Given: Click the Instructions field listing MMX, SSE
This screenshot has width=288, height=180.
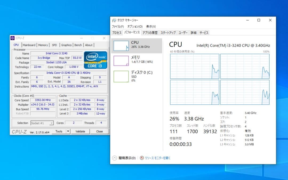Looking at the screenshot, I should tap(68, 88).
